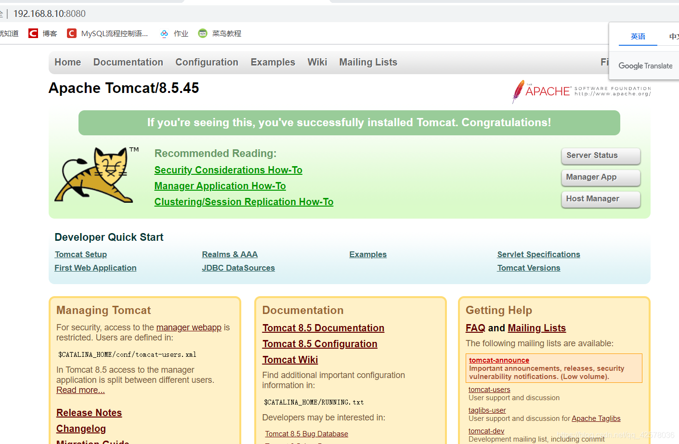Open the Servlet Specifications link
Viewport: 679px width, 444px height.
tap(538, 254)
